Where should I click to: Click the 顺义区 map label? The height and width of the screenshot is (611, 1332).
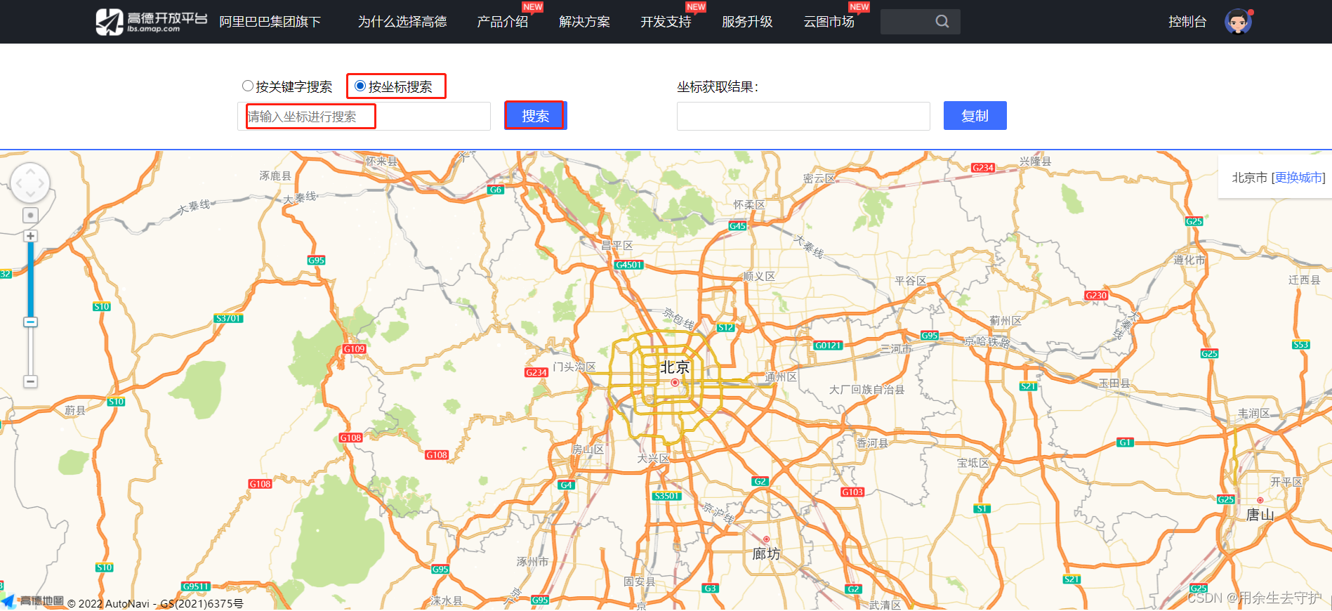coord(759,277)
